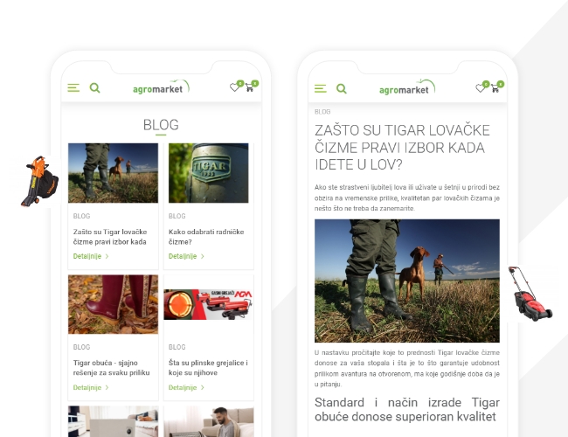This screenshot has height=437, width=568.
Task: Open man on sofa thumbnail at bottom
Action: (209, 421)
